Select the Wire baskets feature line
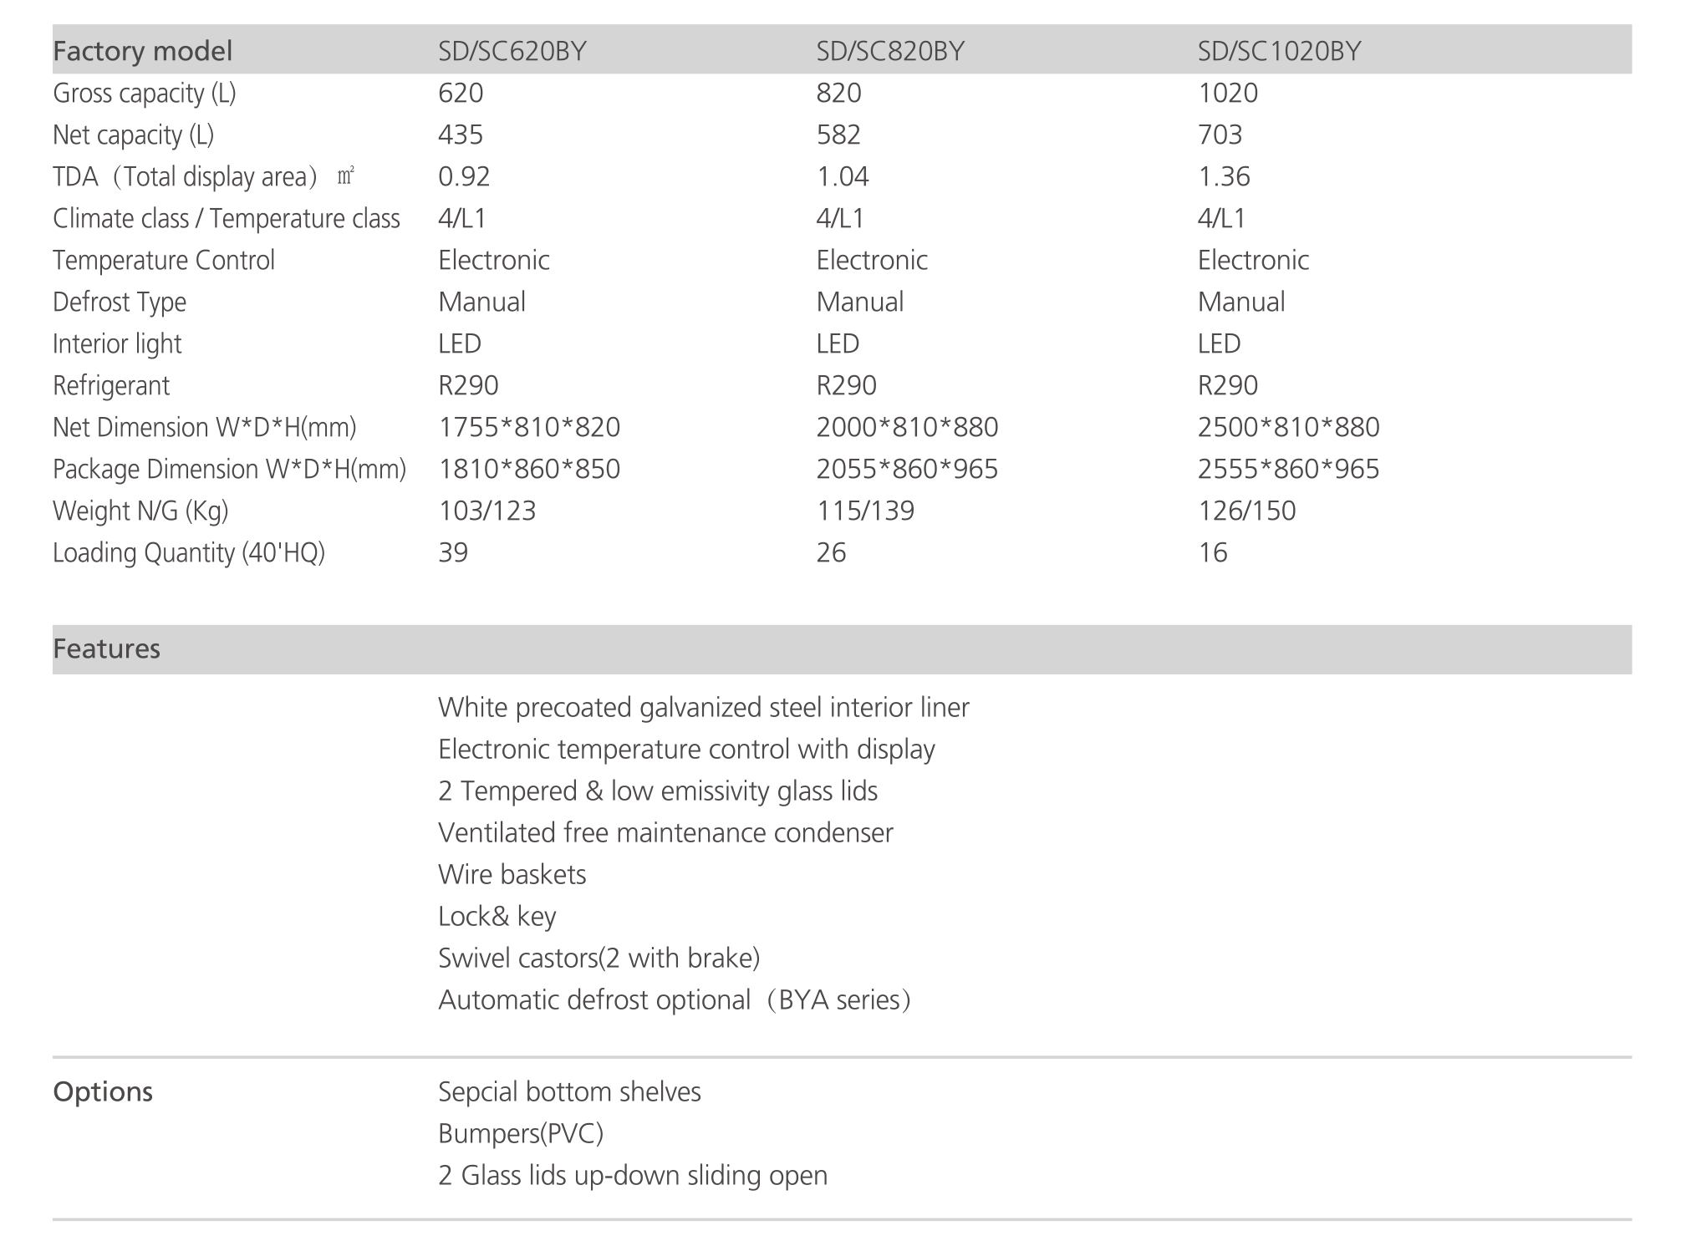This screenshot has height=1246, width=1681. point(512,874)
